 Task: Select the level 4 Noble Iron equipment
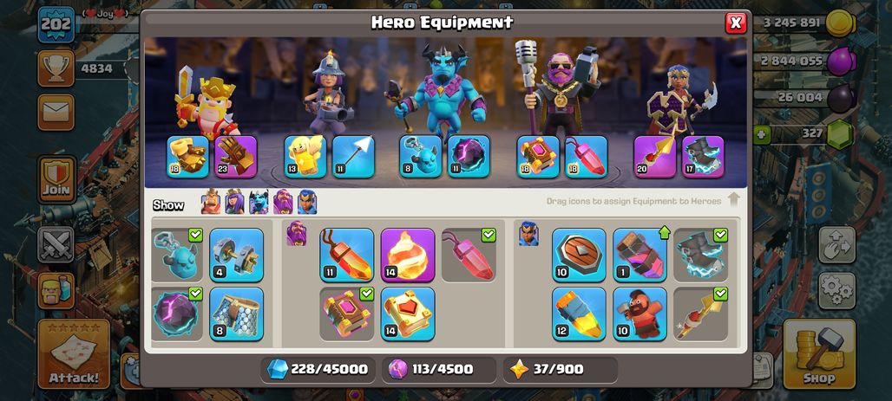pos(236,255)
